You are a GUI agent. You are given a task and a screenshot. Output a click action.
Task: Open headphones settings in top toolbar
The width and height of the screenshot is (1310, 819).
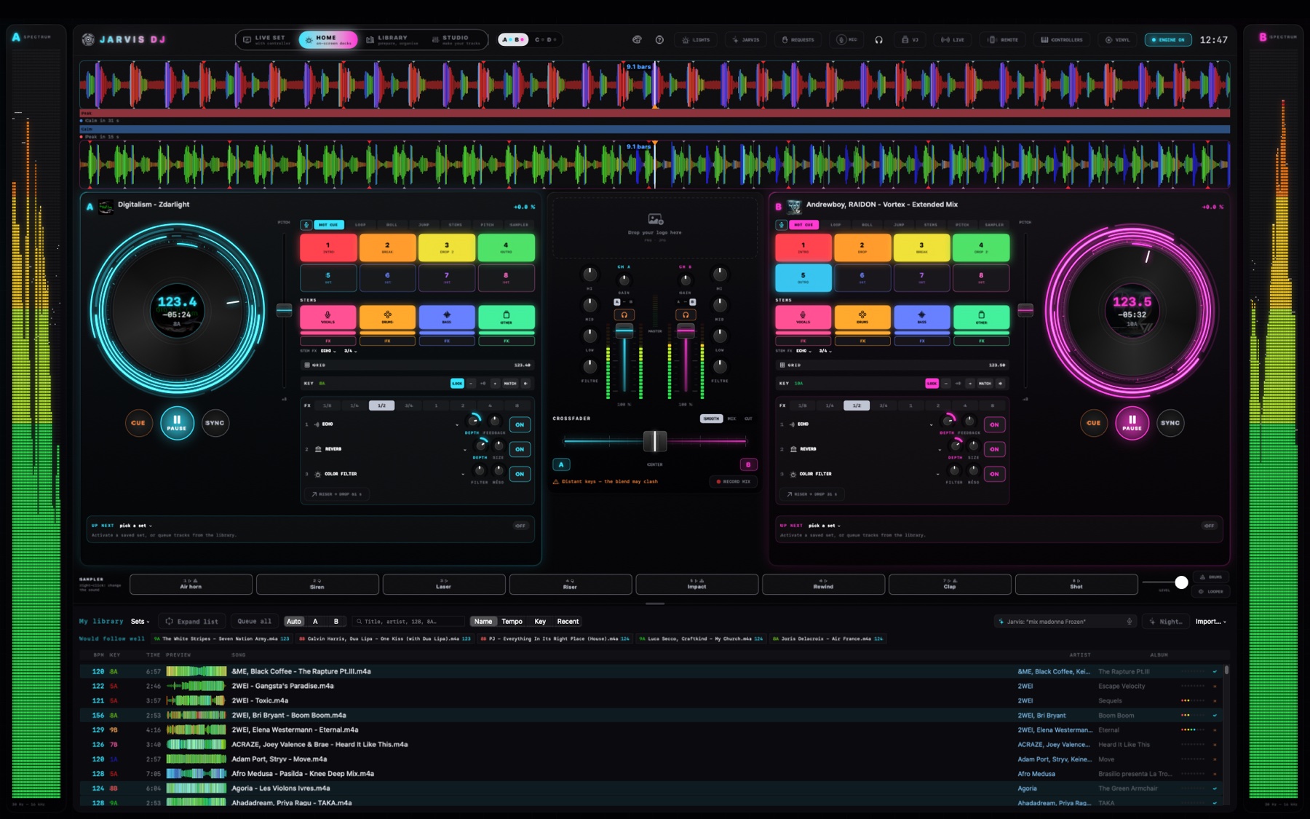(x=878, y=40)
